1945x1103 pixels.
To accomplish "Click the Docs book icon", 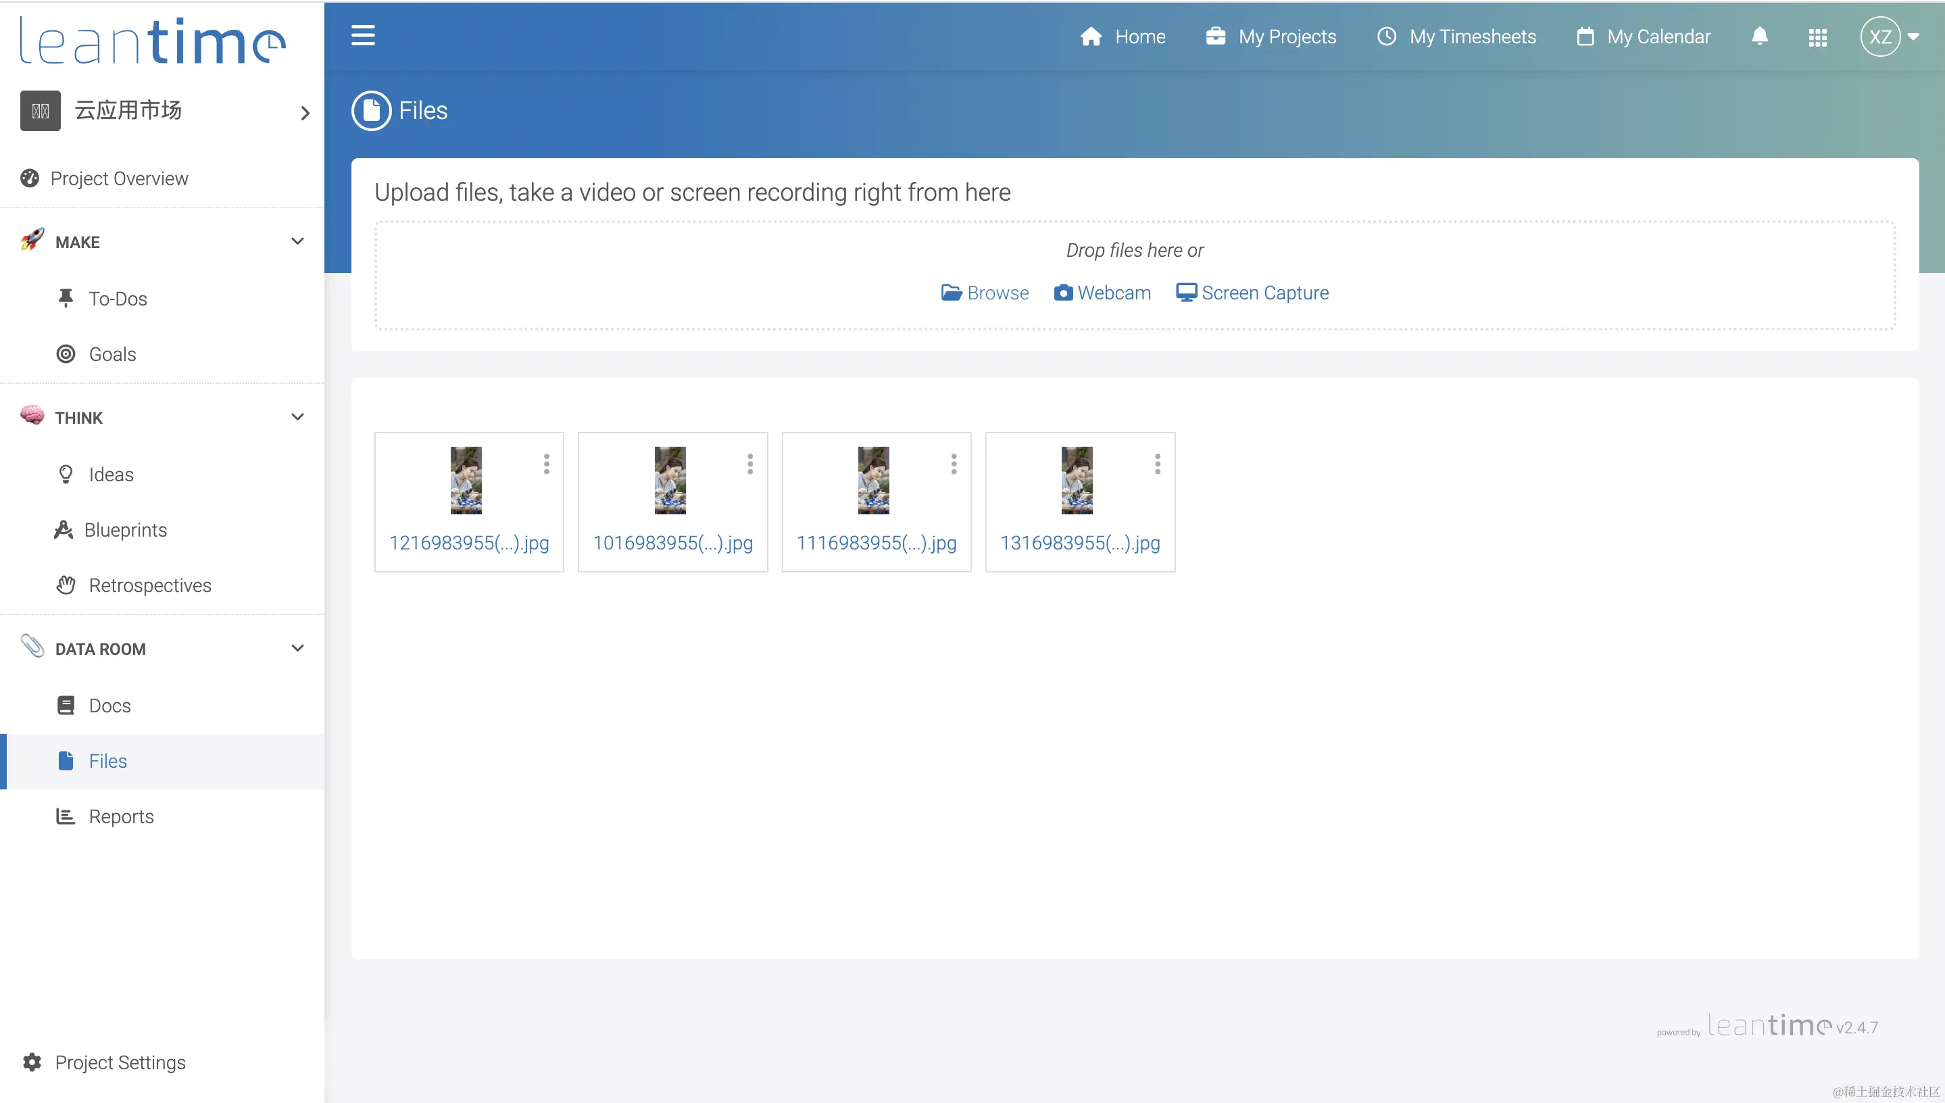I will [x=66, y=706].
